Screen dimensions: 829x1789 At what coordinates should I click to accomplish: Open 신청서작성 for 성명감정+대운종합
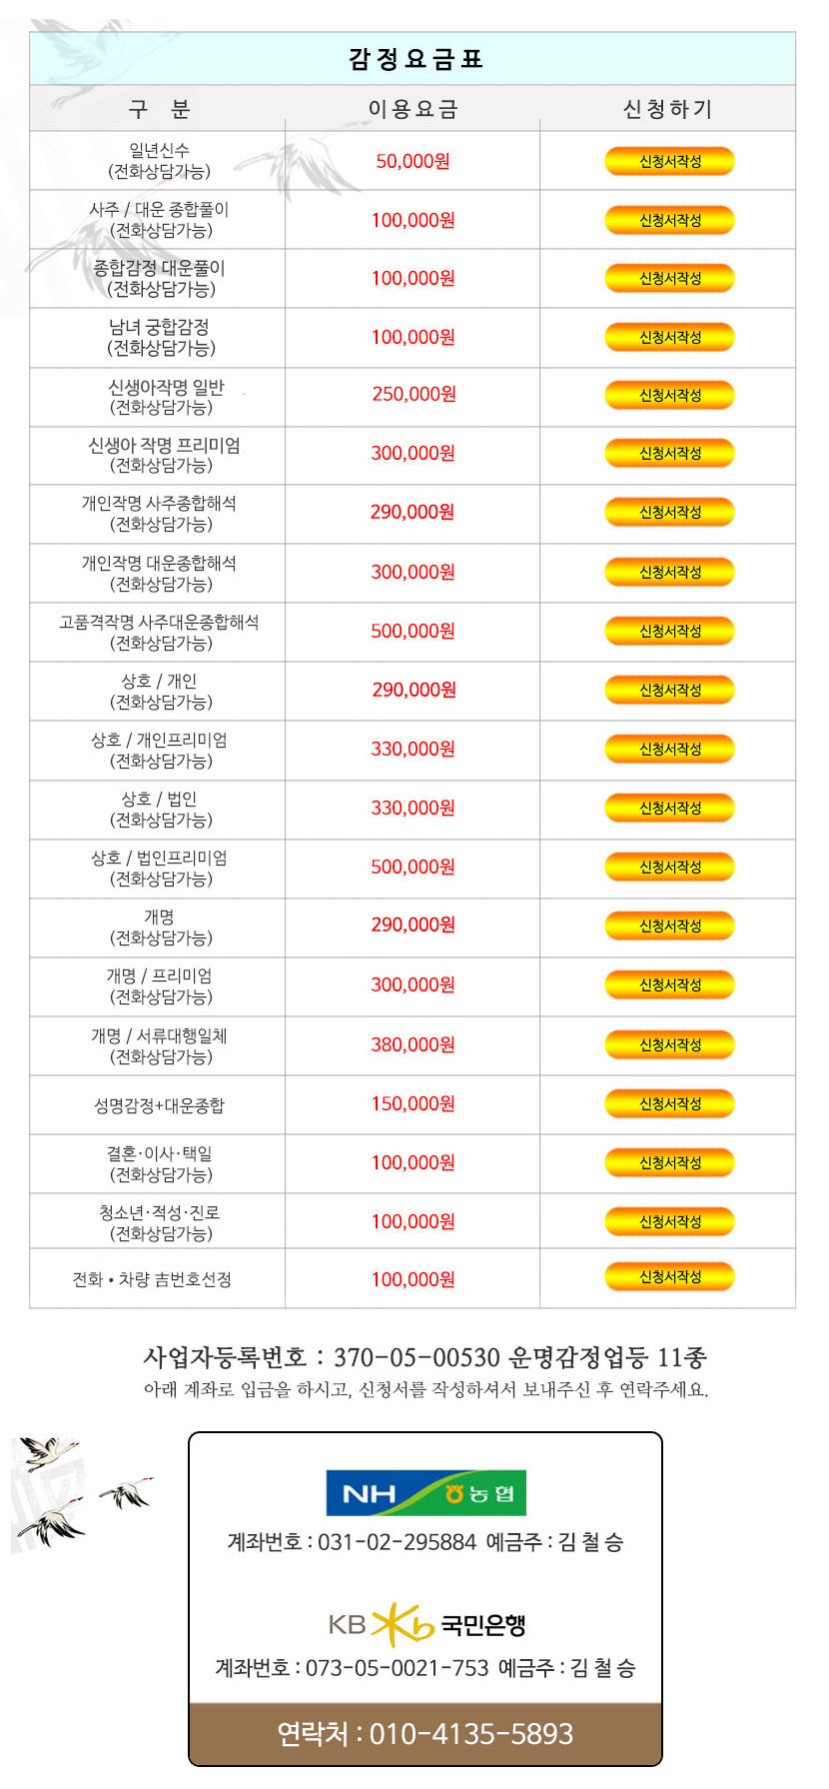pyautogui.click(x=669, y=1103)
